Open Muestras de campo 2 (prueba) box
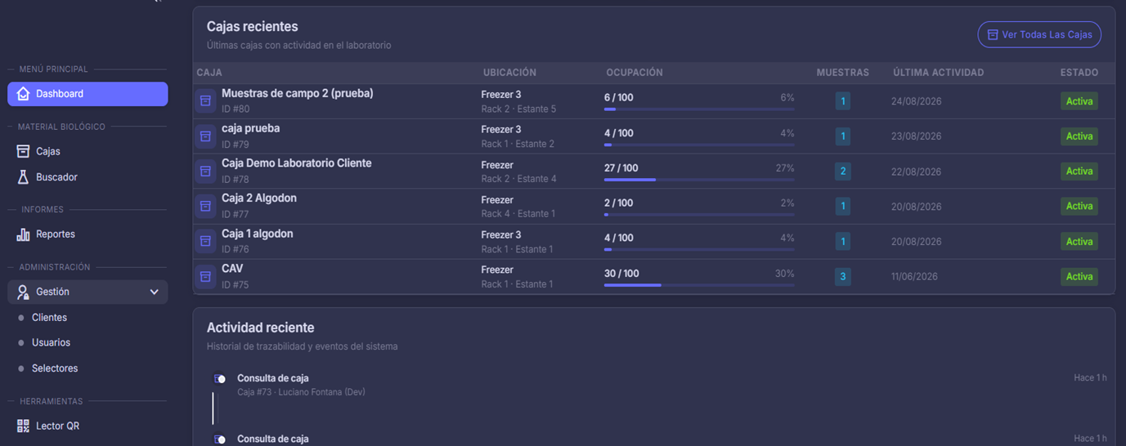 click(x=297, y=93)
